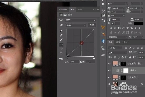This screenshot has height=97, width=145.
Task: Pick the white point eyedropper in Curves
Action: pyautogui.click(x=61, y=40)
